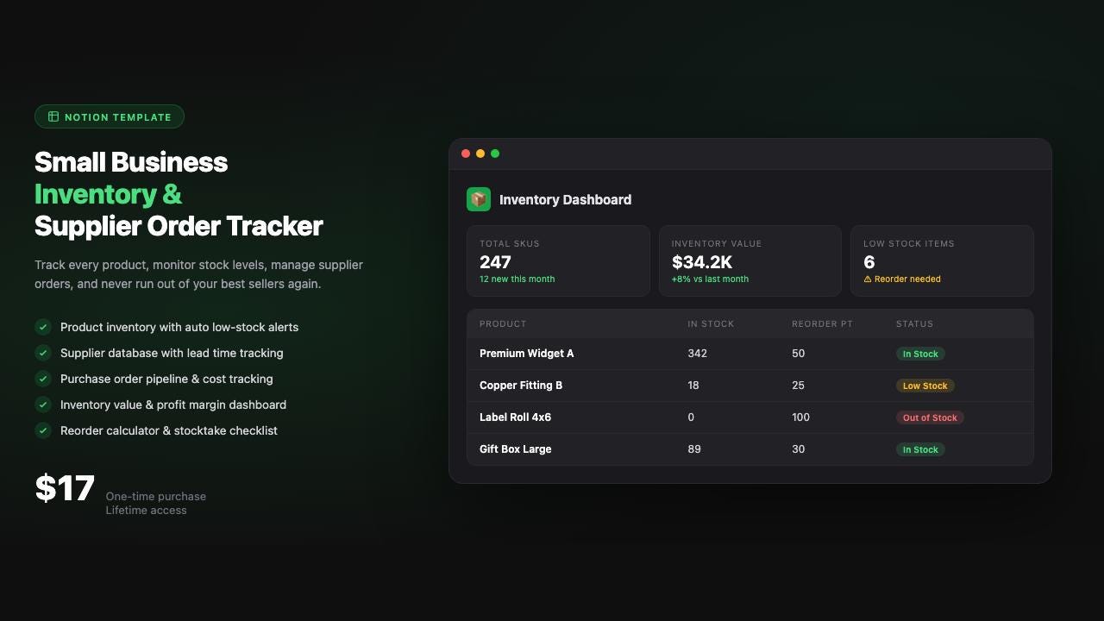The width and height of the screenshot is (1104, 621).
Task: Click the '+8% vs last month' text
Action: point(711,279)
